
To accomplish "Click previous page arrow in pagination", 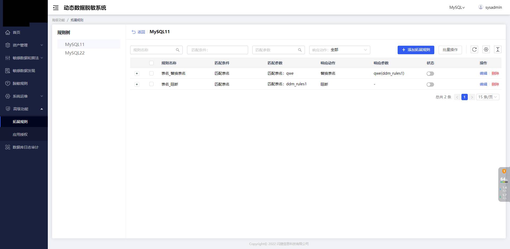I will click(457, 97).
